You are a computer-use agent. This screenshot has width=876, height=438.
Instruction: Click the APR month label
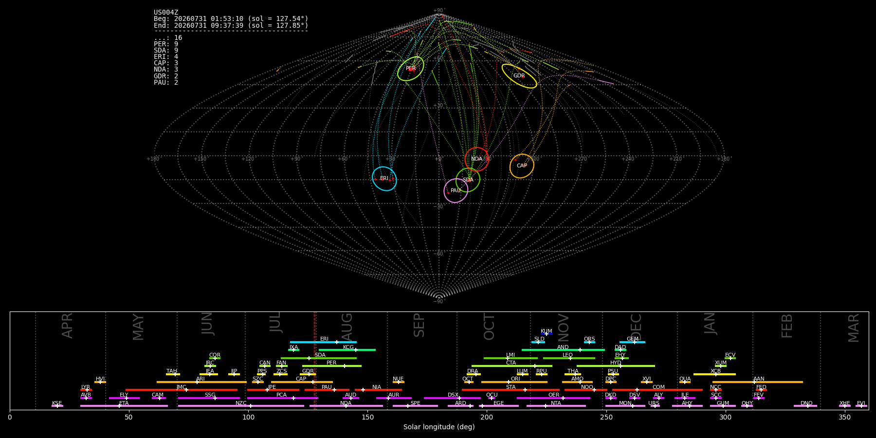coord(68,326)
